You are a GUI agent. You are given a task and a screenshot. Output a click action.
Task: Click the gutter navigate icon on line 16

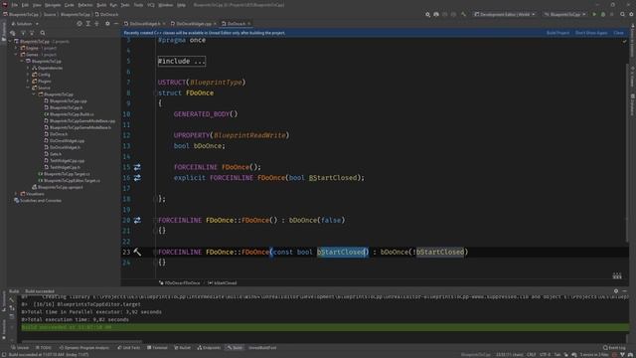pyautogui.click(x=137, y=178)
